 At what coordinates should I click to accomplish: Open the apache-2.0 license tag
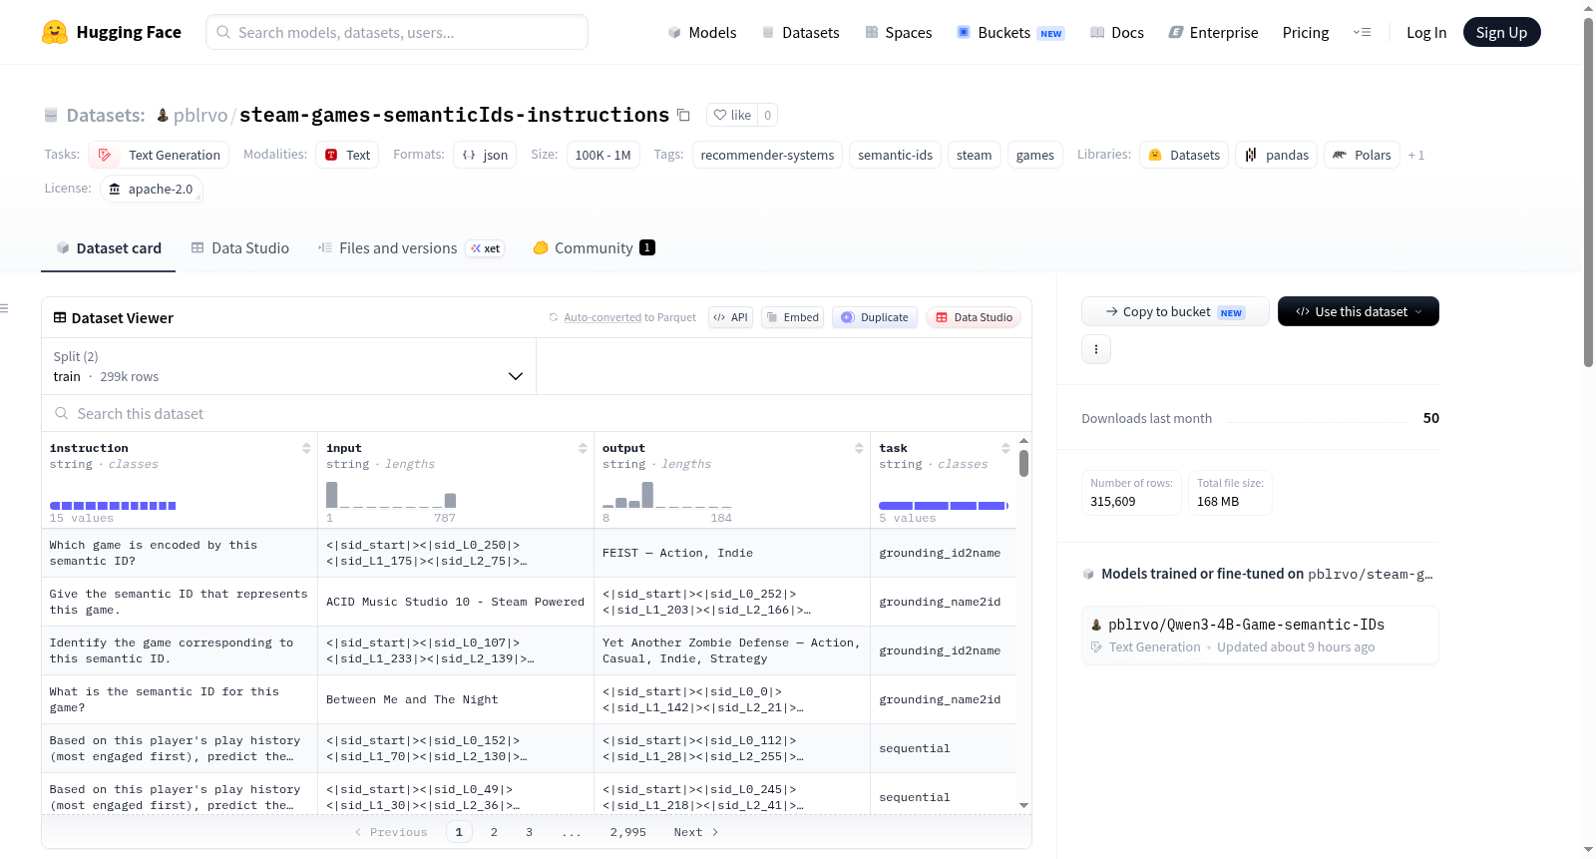click(x=152, y=189)
